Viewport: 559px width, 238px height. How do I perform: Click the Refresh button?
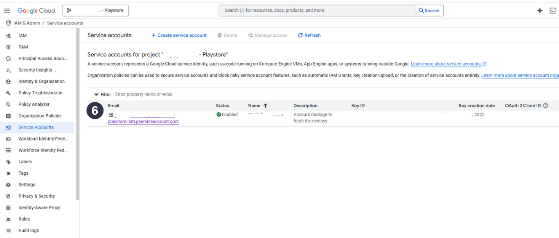(309, 36)
